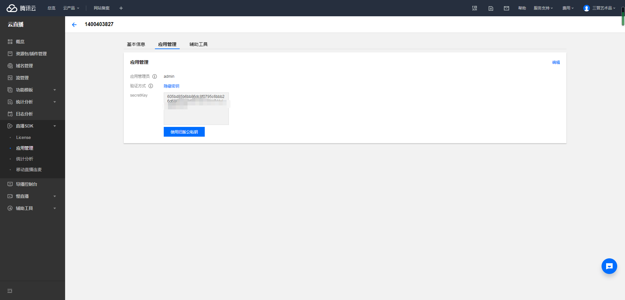
Task: Click the 功能模板 sidebar icon
Action: [10, 90]
